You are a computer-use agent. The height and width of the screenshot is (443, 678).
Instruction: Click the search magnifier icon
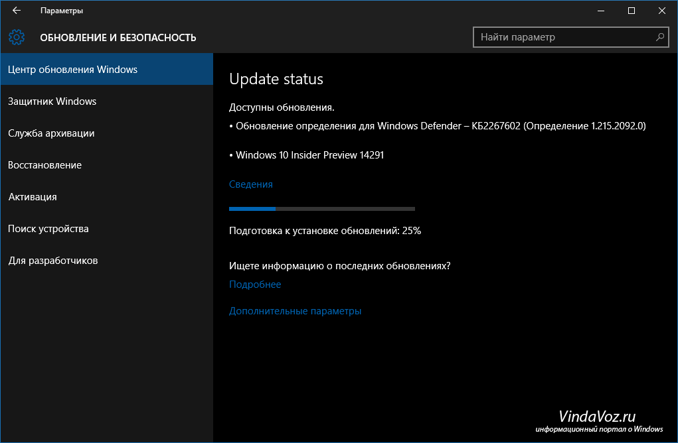pos(660,37)
